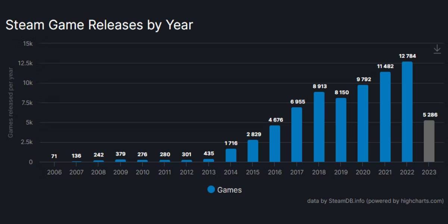Click the 7.5k y-axis label
448x224 pixels.
tap(27, 103)
